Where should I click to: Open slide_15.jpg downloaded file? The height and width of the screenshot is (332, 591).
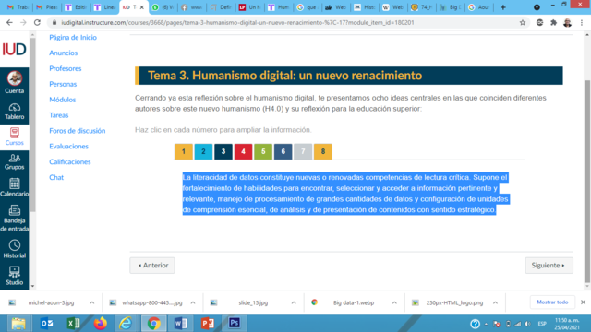coord(253,302)
